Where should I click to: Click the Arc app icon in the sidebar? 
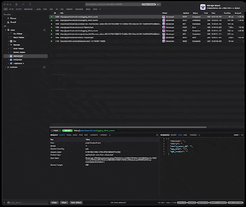click(11, 41)
